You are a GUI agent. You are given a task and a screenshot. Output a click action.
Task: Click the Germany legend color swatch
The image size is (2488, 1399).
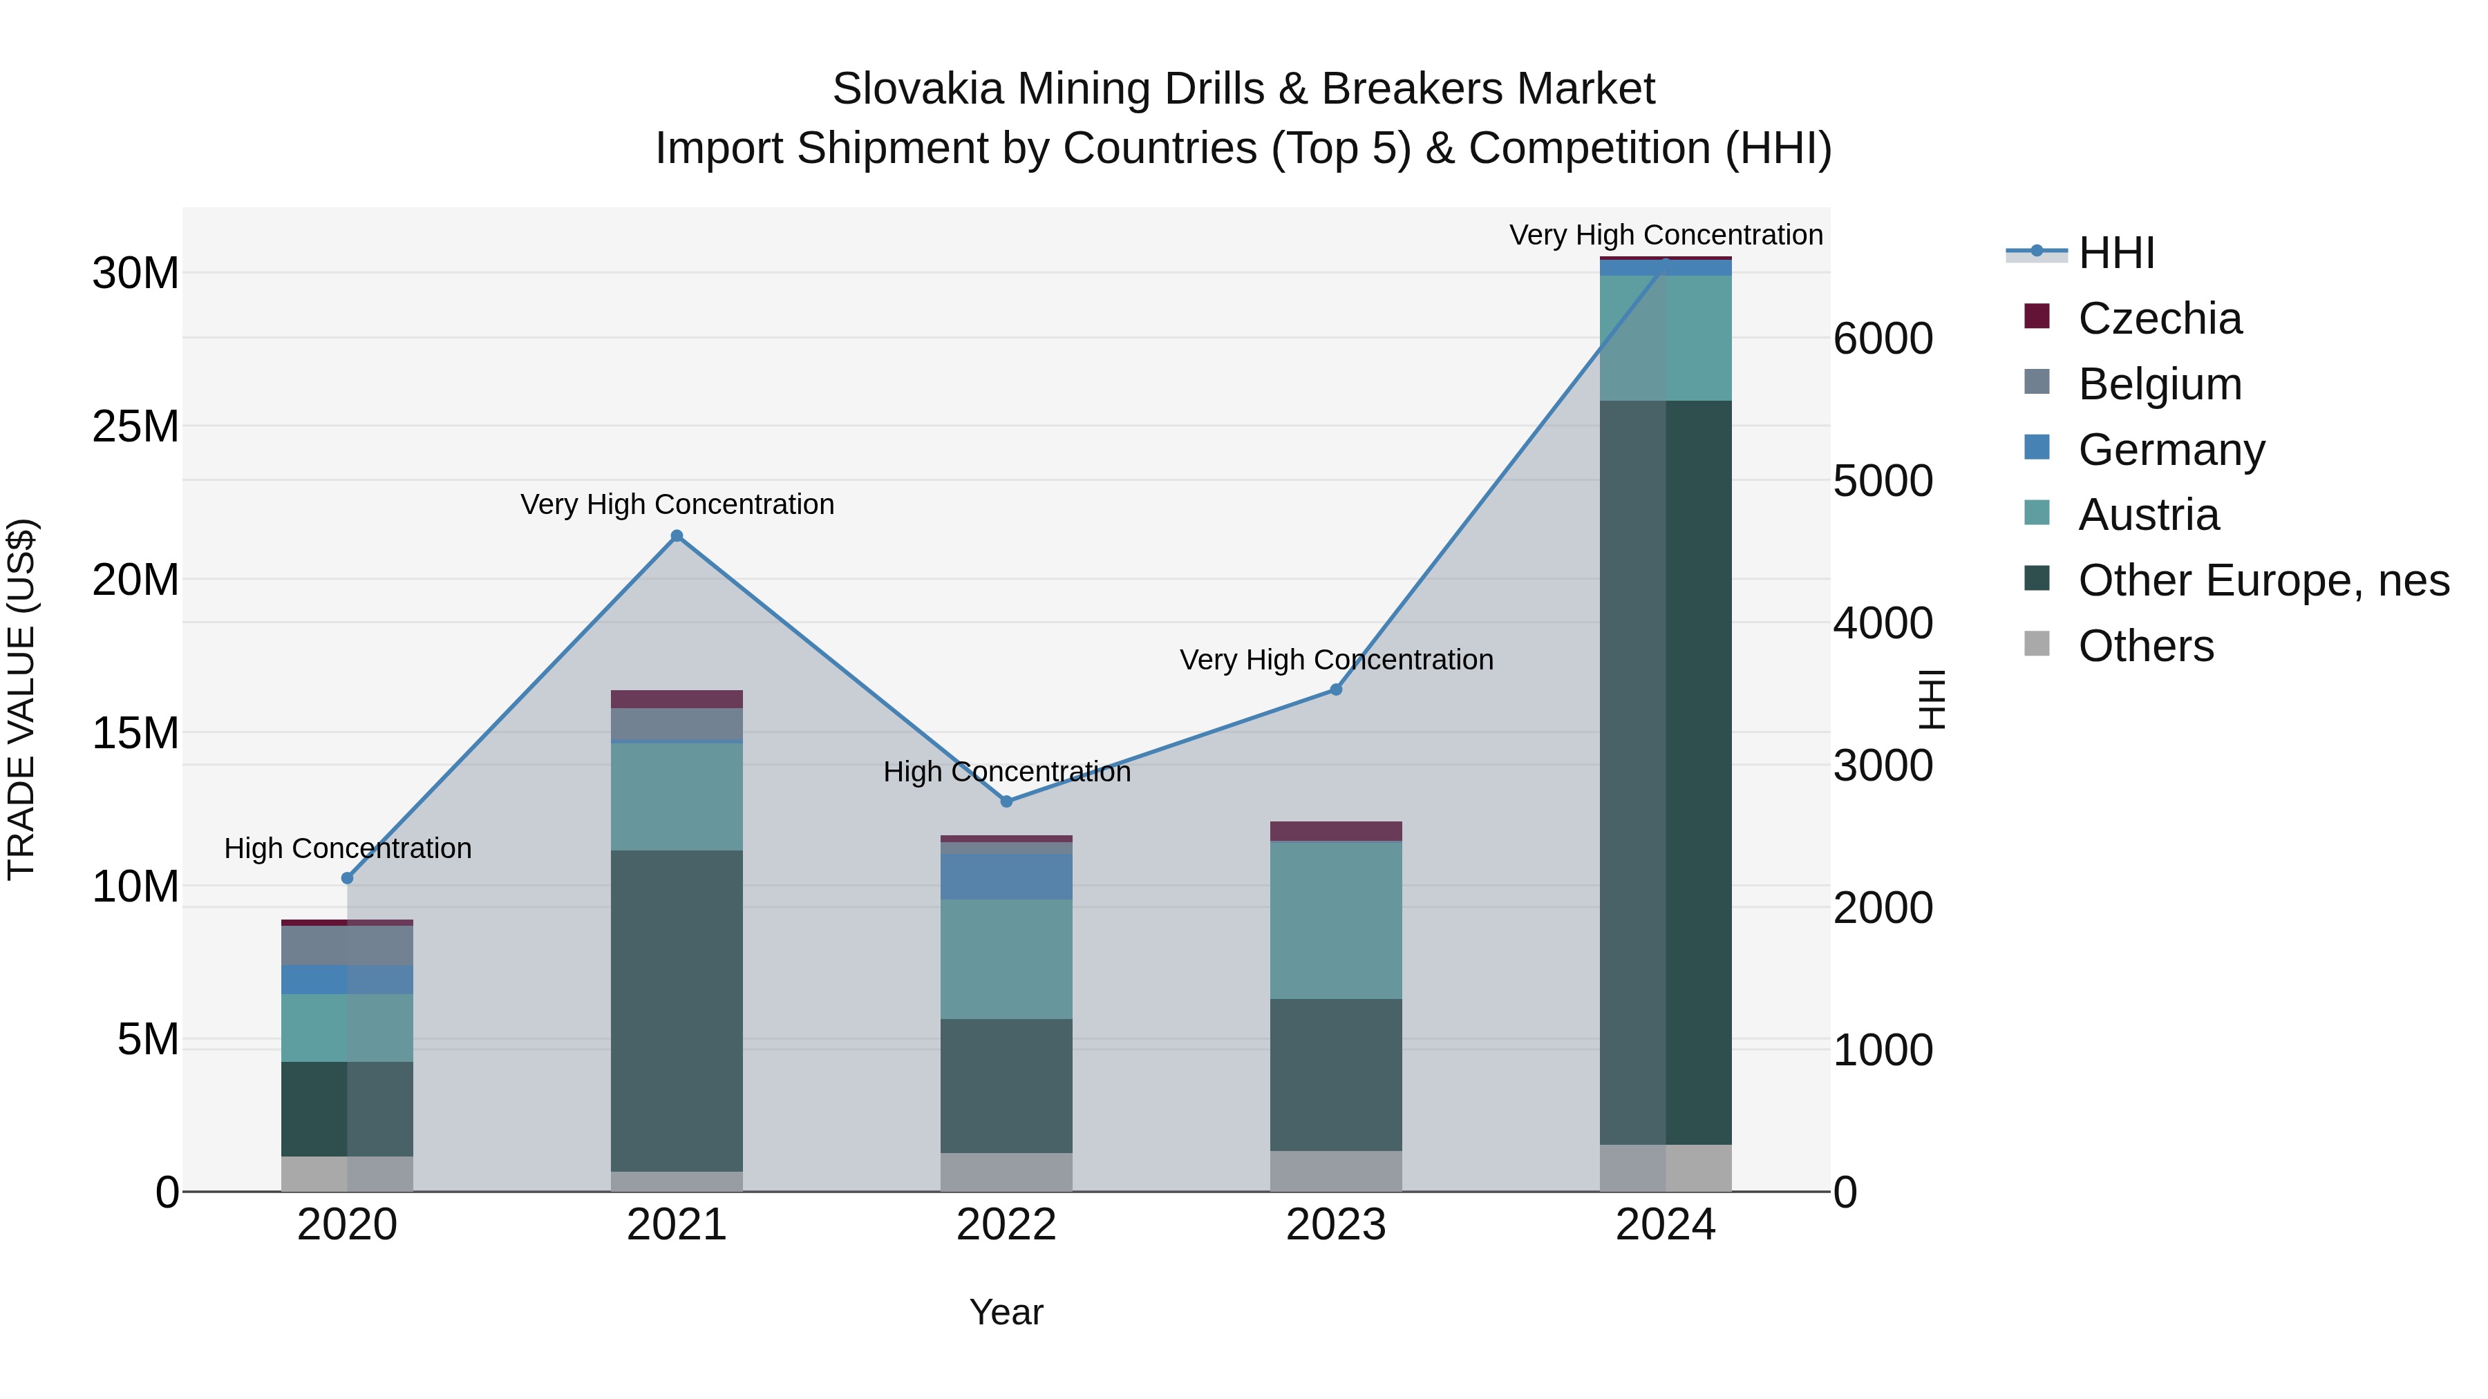[x=2036, y=448]
